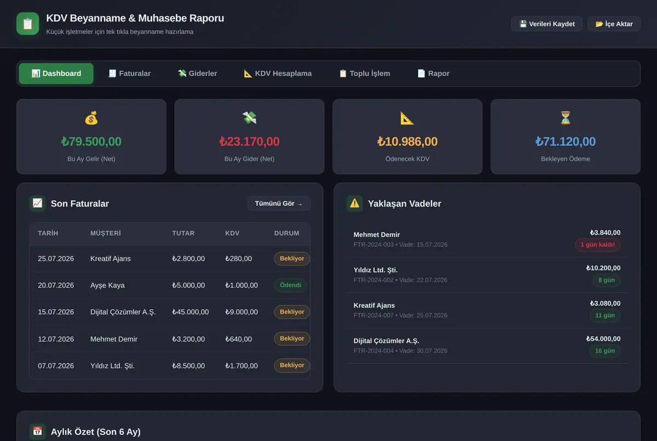Click the FTR-2024-003 invoice reference line
This screenshot has width=657, height=441.
point(400,245)
